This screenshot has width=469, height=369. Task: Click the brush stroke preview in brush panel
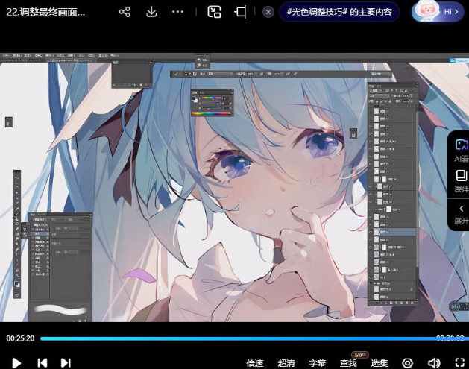(x=60, y=309)
